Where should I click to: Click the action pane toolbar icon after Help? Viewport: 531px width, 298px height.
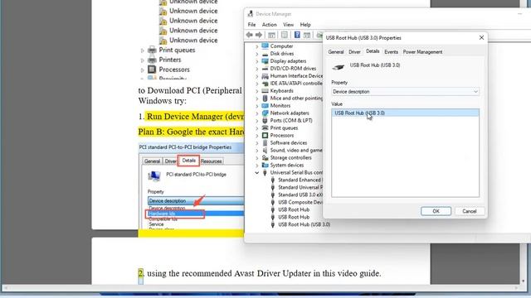pos(307,35)
